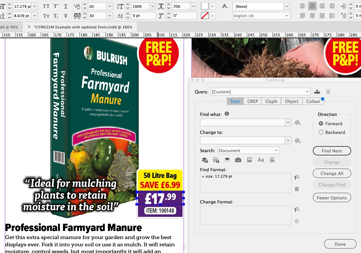Toggle All Caps formatting
This screenshot has width=361, height=253.
(46, 6)
